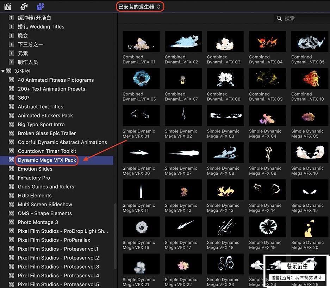The width and height of the screenshot is (330, 288).
Task: Select the 缓冲器/开场白 titles category
Action: 34,18
